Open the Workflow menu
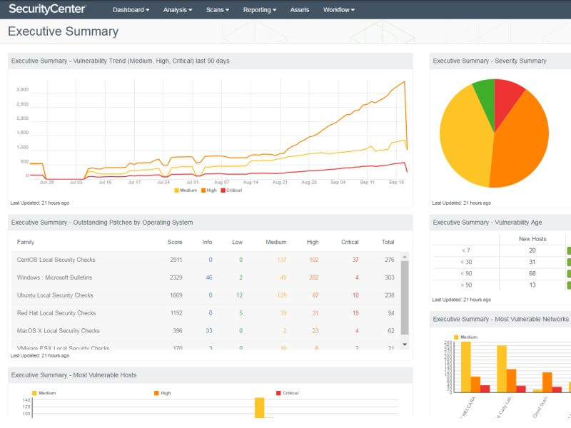Viewport: 571px width, 428px height. (338, 10)
